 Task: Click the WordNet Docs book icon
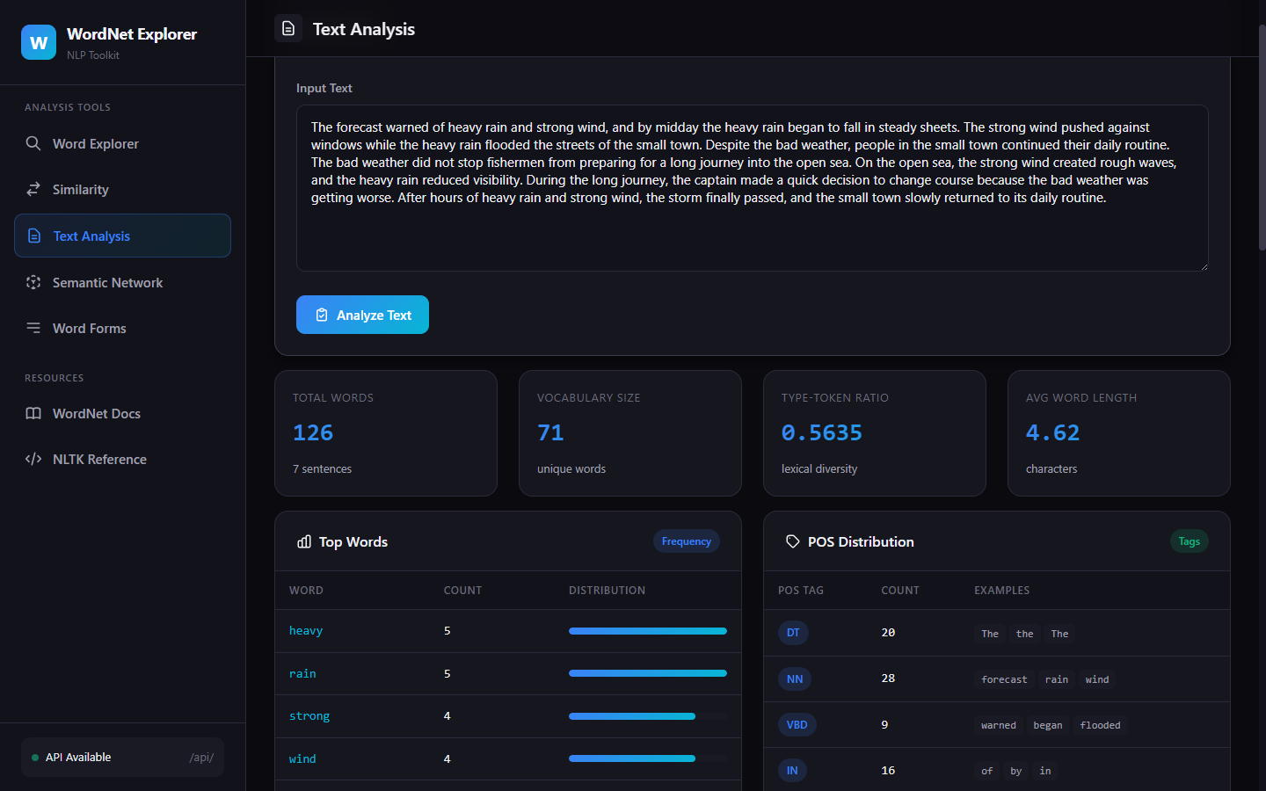33,413
